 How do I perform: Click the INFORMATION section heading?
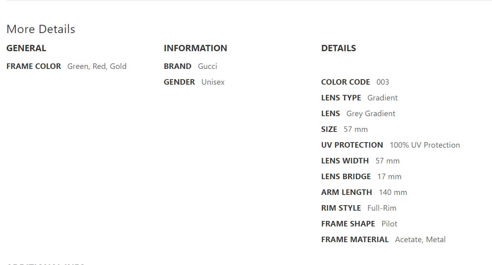coord(195,48)
